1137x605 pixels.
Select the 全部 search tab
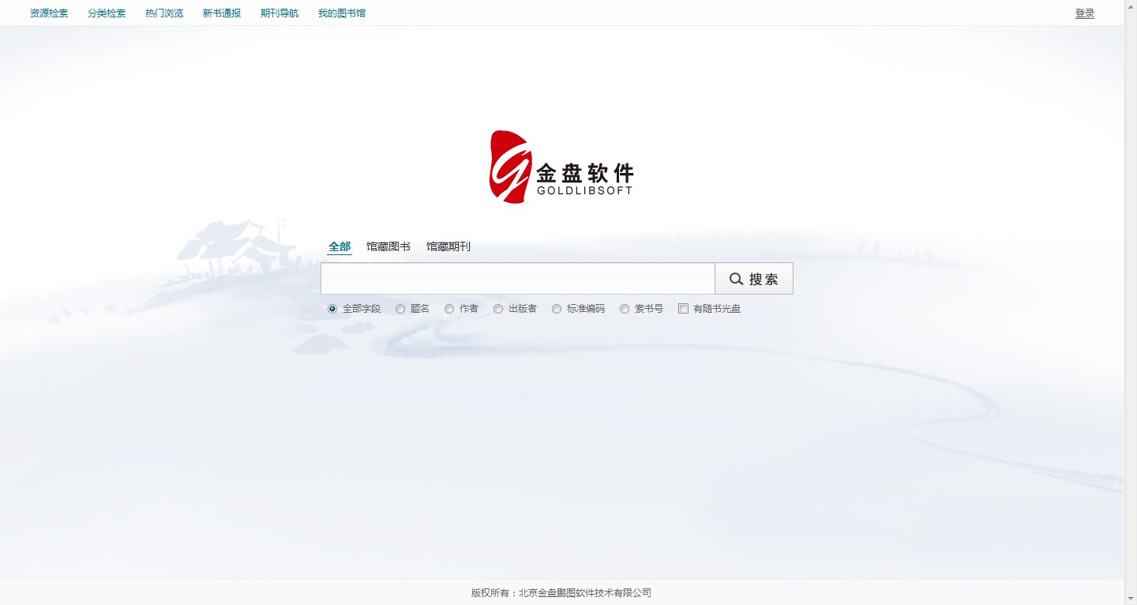[x=340, y=246]
